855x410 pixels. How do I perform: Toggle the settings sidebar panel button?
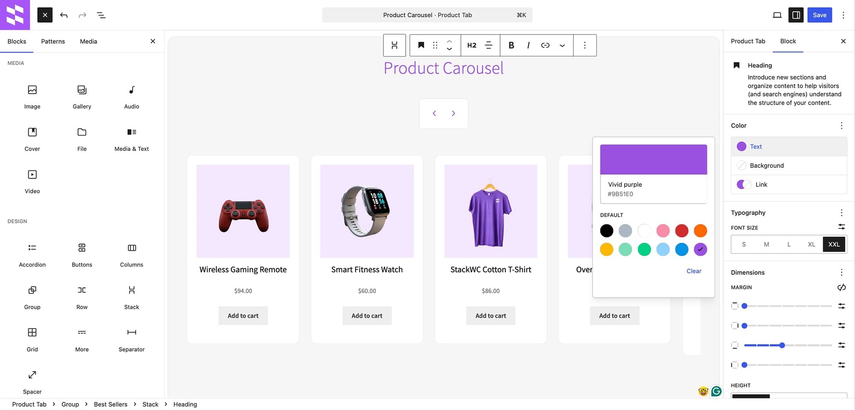[796, 15]
